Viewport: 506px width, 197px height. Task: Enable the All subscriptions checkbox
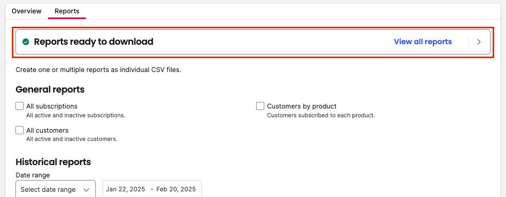(x=20, y=106)
